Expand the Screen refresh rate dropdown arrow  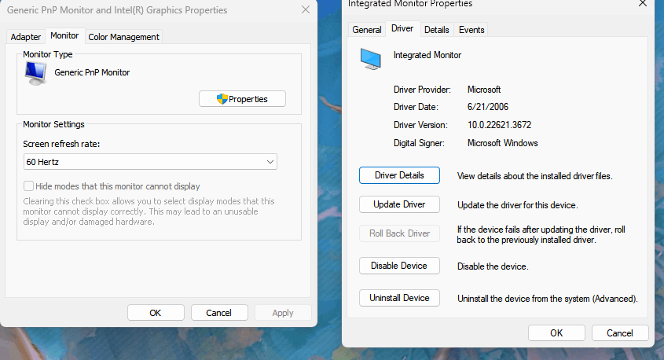point(270,162)
